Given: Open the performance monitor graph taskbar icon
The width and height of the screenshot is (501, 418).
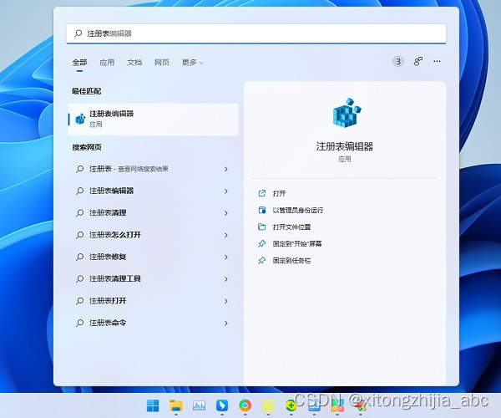Looking at the screenshot, I should [199, 405].
